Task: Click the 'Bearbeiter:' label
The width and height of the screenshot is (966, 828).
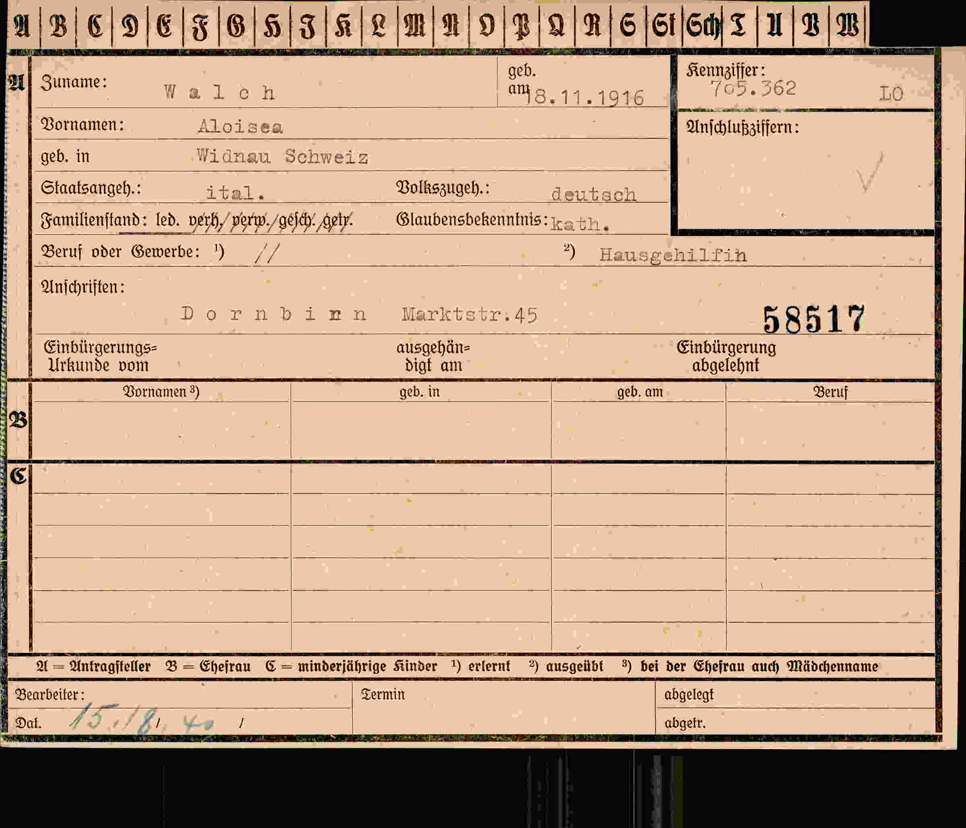Action: (x=50, y=694)
